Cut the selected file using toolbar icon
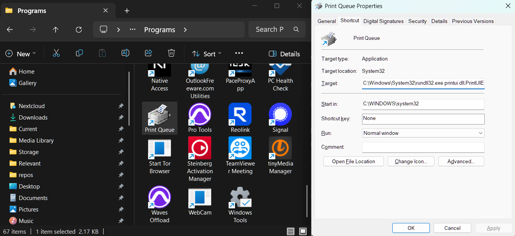 coord(56,53)
